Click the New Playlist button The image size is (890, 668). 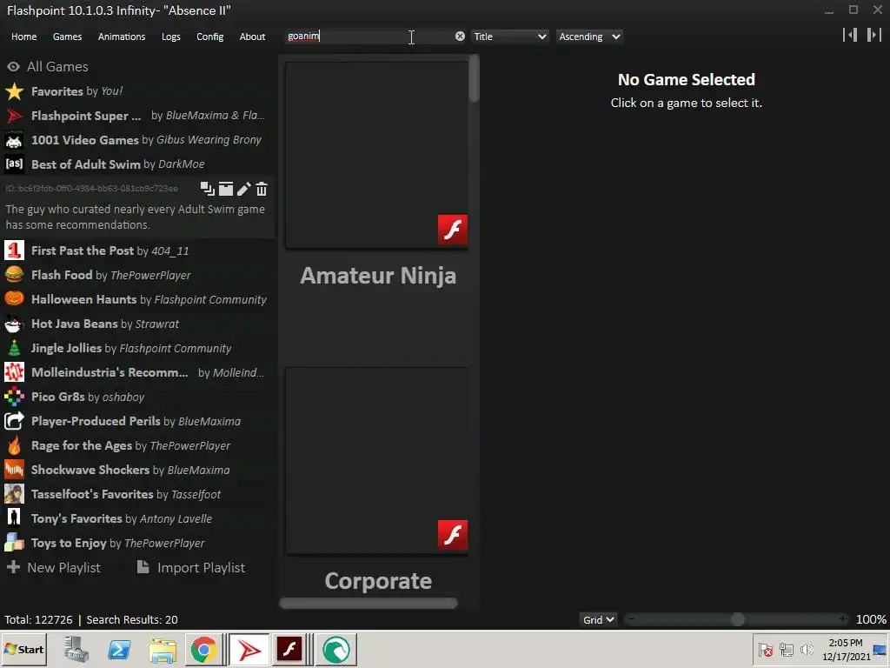pyautogui.click(x=53, y=567)
